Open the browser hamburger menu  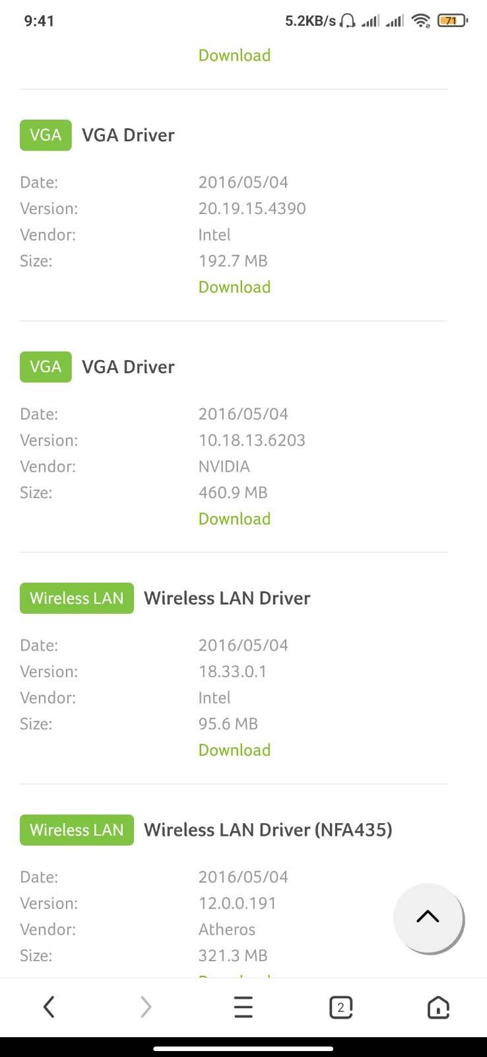coord(243,1007)
